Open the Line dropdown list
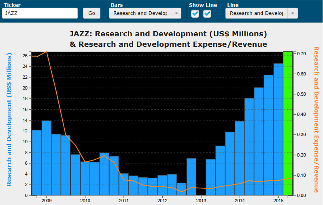The height and width of the screenshot is (205, 323). point(261,13)
